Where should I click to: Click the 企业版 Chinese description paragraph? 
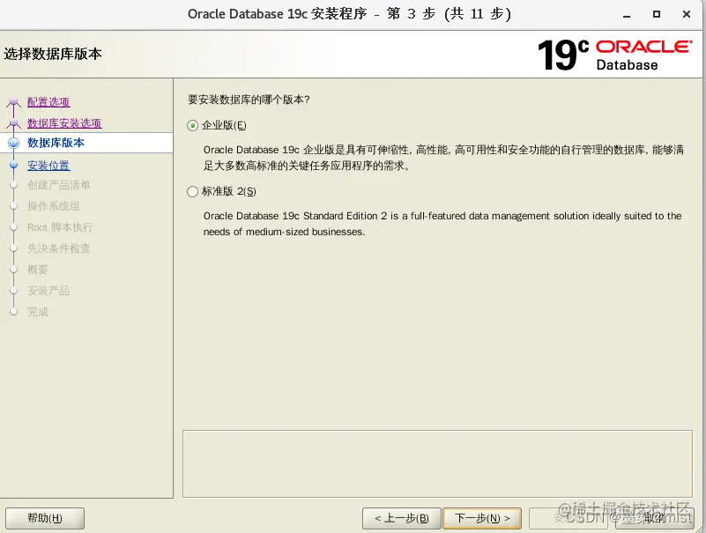point(443,158)
